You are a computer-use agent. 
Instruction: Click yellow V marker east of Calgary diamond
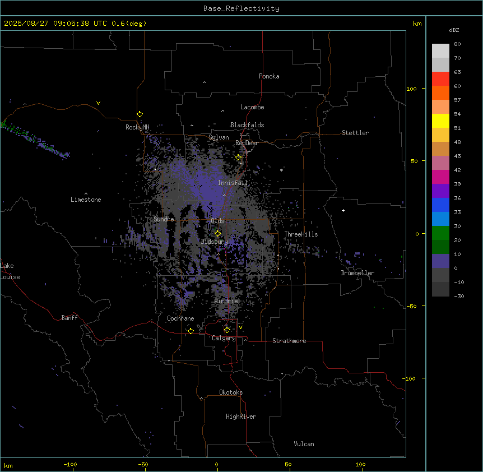tap(240, 327)
